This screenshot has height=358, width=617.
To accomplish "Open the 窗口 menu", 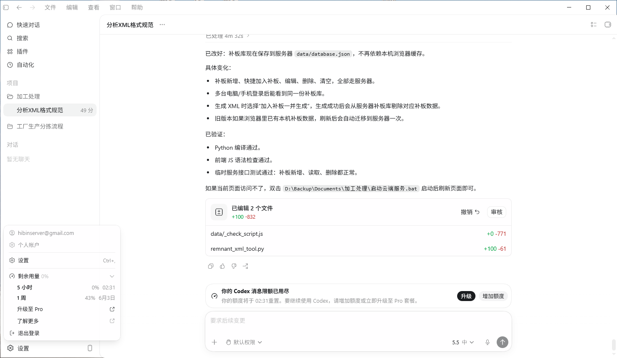I will point(115,7).
